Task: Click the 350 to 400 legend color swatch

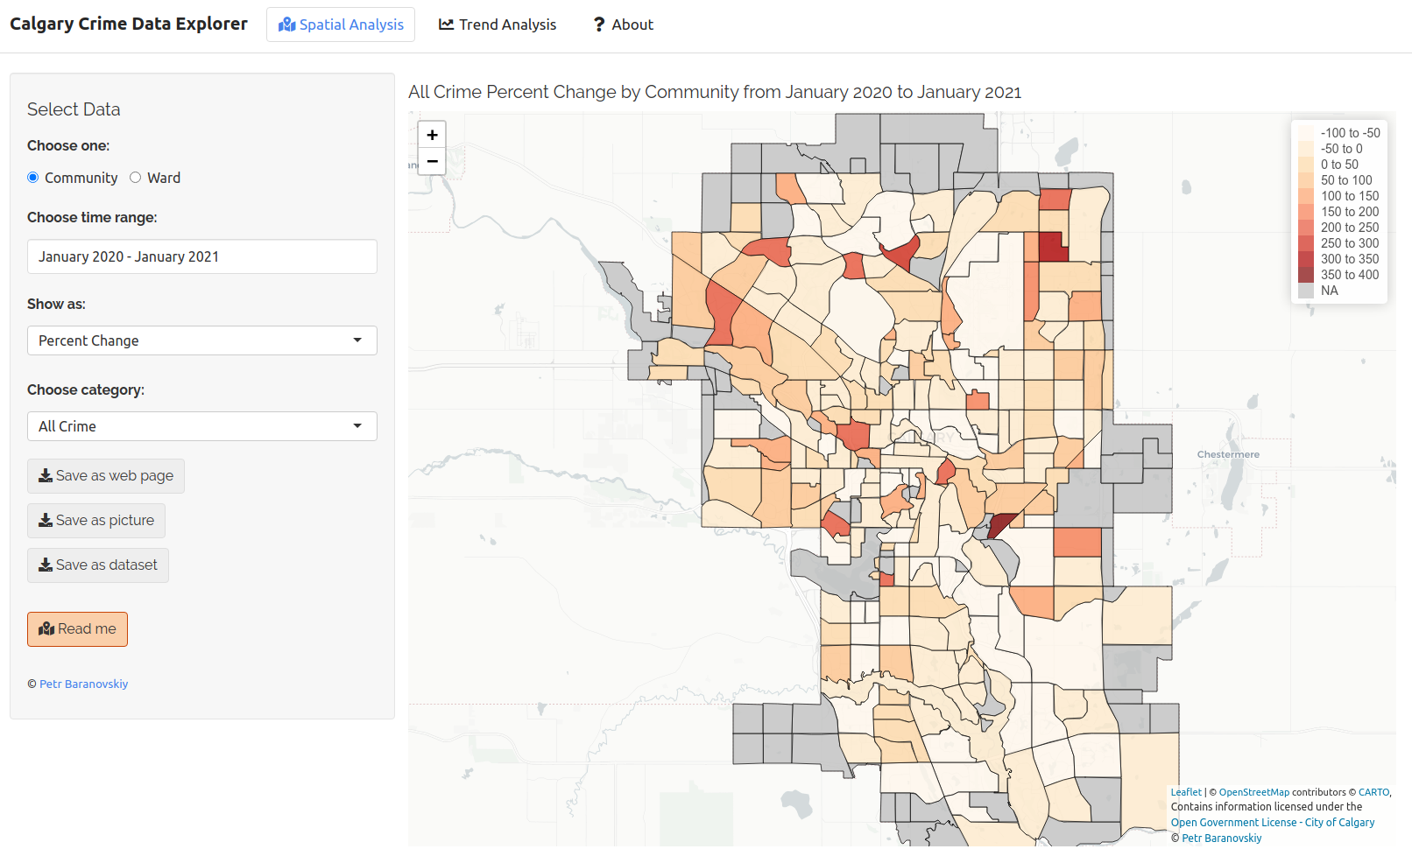Action: point(1306,275)
